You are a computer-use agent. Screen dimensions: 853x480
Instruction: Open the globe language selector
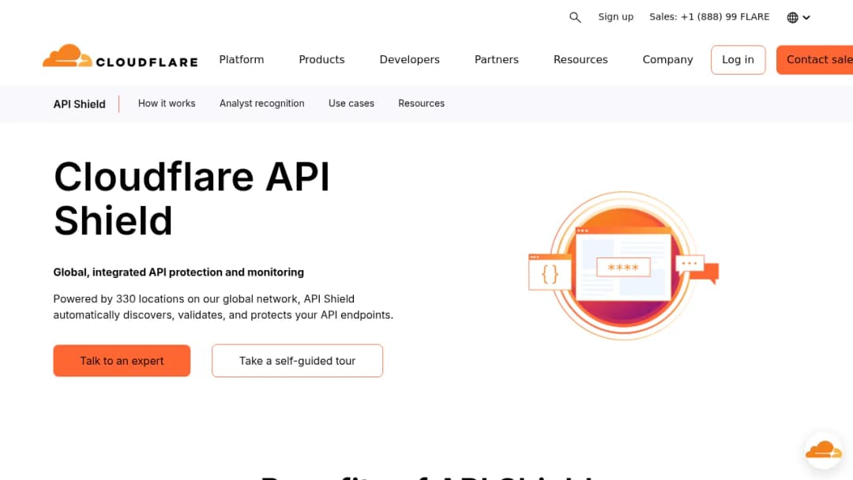click(x=798, y=17)
